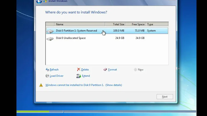Click 24.9 GB free space of unallocated space
The width and height of the screenshot is (207, 116).
pyautogui.click(x=140, y=38)
